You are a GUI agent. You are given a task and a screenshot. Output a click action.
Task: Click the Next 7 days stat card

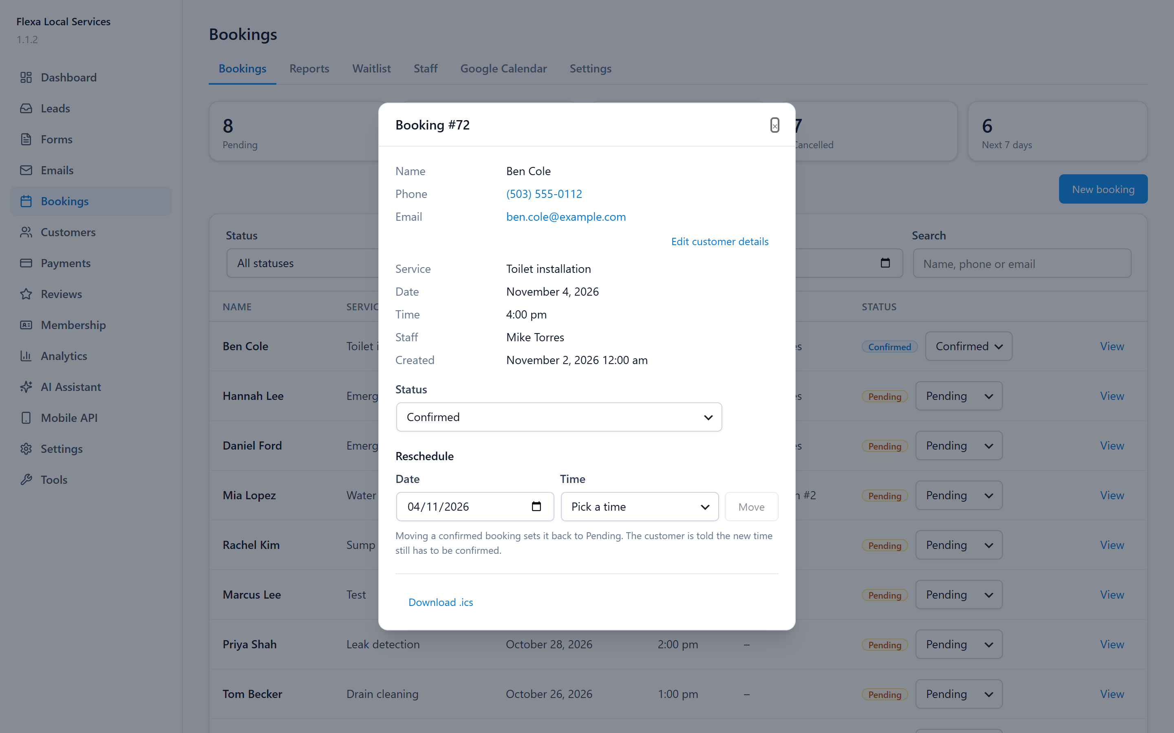coord(1057,131)
